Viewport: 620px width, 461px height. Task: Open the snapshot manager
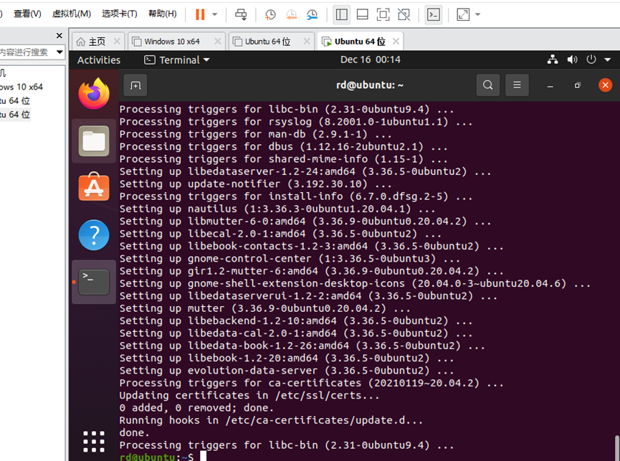click(x=312, y=14)
